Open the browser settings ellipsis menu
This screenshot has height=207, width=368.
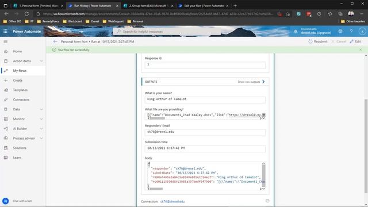[362, 14]
